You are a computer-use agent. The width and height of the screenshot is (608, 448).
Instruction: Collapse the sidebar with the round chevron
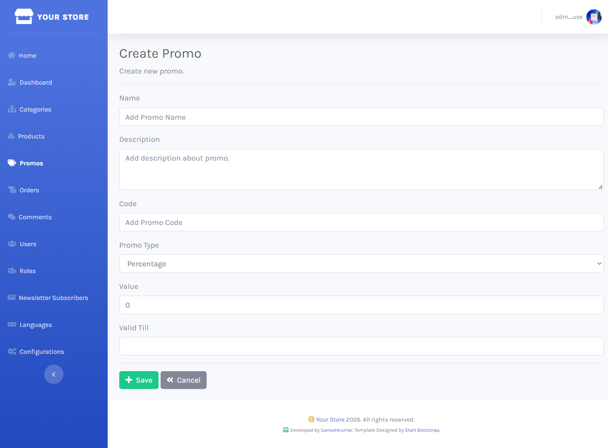54,374
